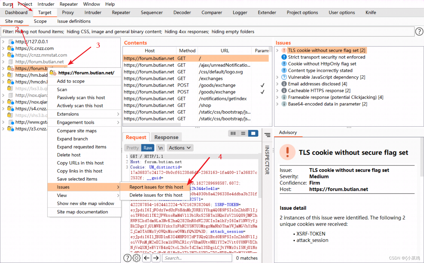The image size is (424, 263).
Task: Go to previous search match arrow
Action: coord(147,258)
